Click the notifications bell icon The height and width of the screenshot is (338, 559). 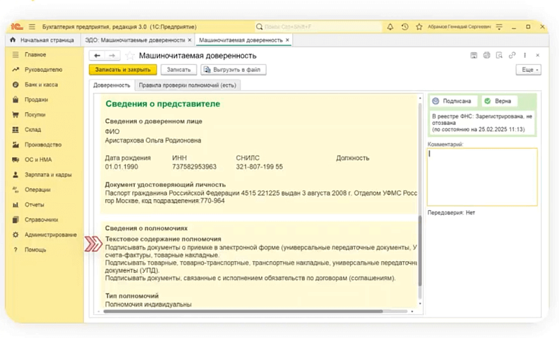coord(391,27)
